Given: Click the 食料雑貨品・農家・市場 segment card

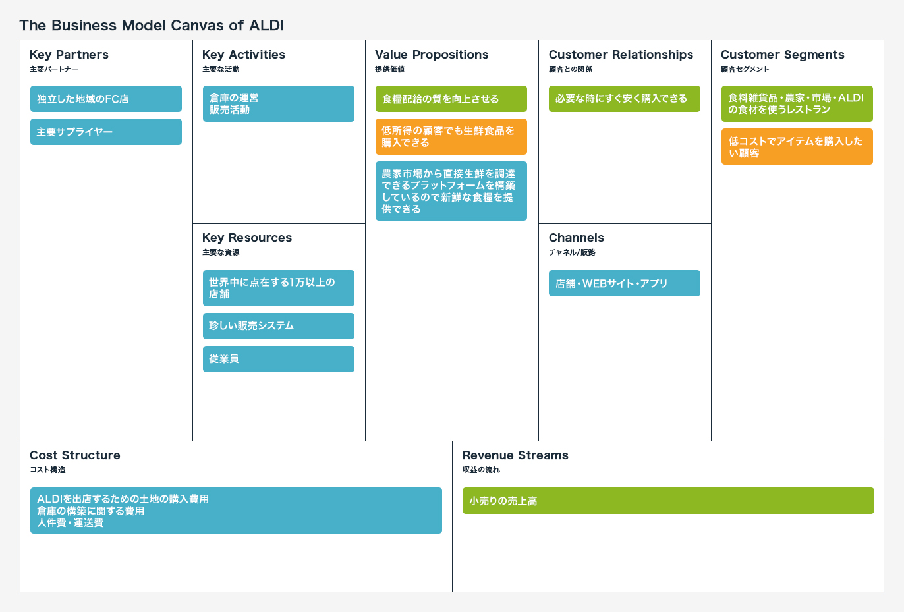Looking at the screenshot, I should pos(797,104).
